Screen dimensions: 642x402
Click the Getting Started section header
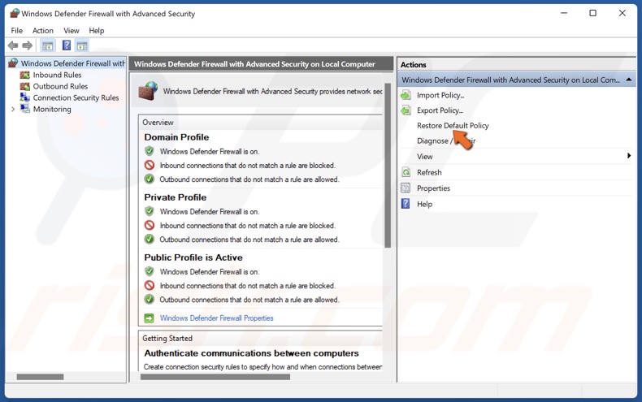click(x=167, y=339)
